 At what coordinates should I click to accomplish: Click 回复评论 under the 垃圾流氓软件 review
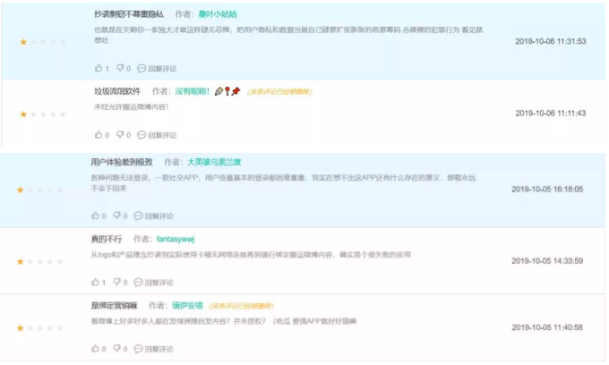[x=161, y=135]
